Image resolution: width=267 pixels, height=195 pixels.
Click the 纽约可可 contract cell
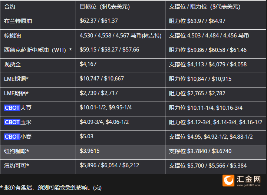(x=17, y=165)
